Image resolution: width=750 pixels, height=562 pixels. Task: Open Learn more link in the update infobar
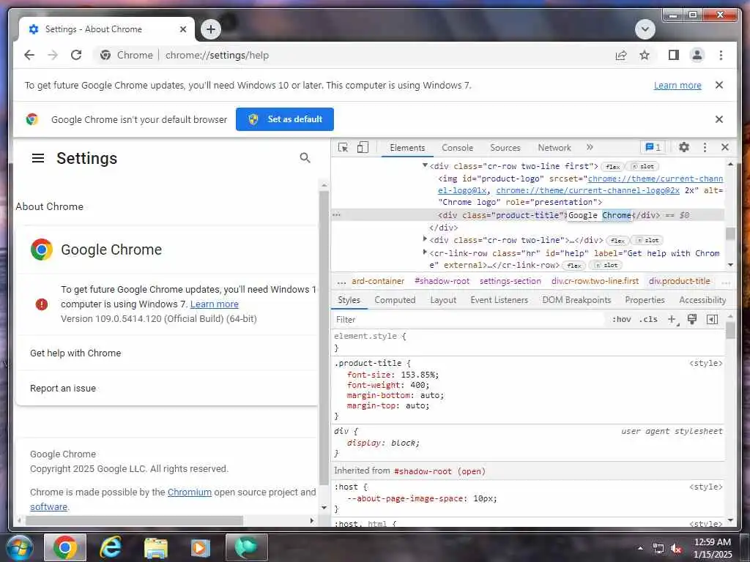pyautogui.click(x=677, y=85)
